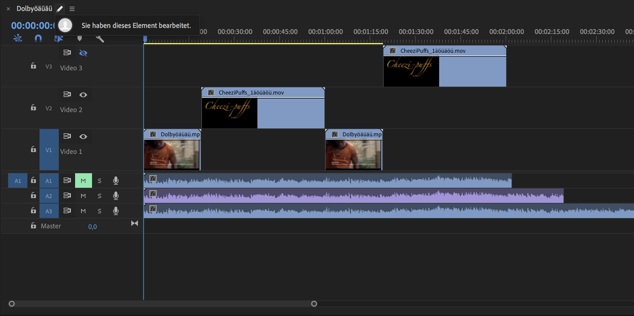The image size is (634, 316).
Task: Toggle sync lock on track A1
Action: (67, 180)
